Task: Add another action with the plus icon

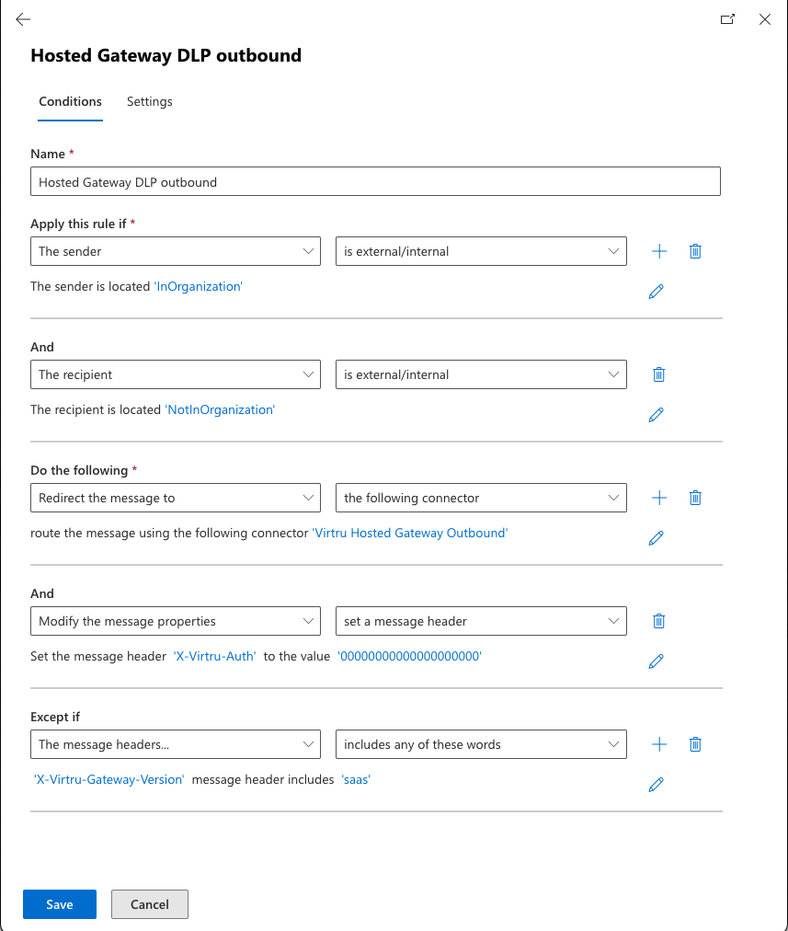Action: pos(659,498)
